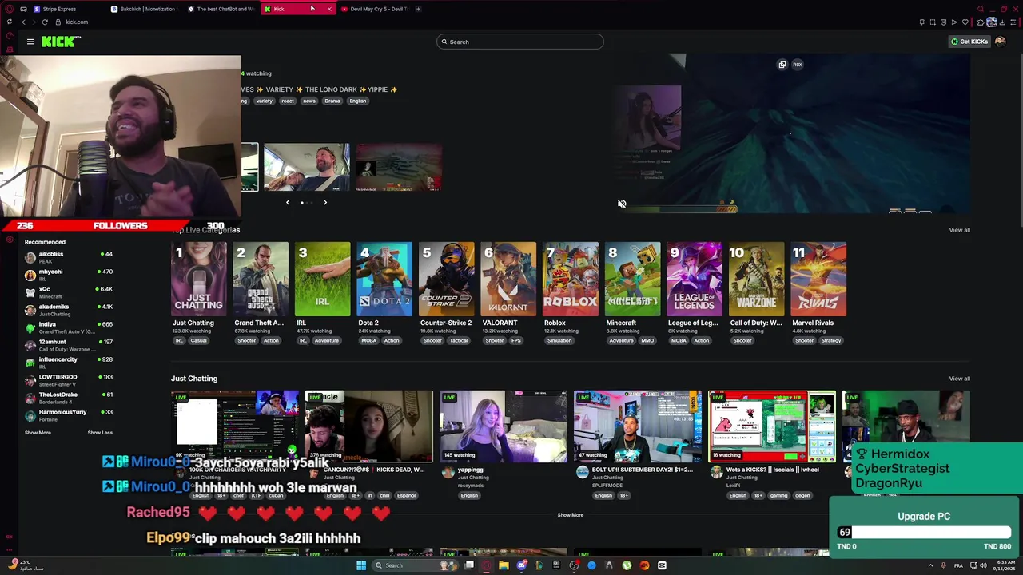Switch to Bakchich Monetization tab

coord(144,9)
